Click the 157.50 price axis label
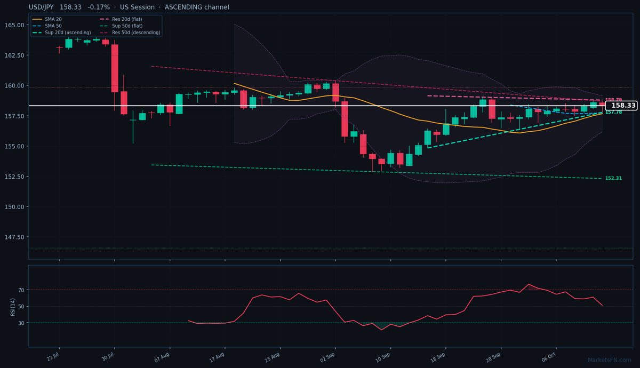The image size is (640, 368). tap(14, 116)
